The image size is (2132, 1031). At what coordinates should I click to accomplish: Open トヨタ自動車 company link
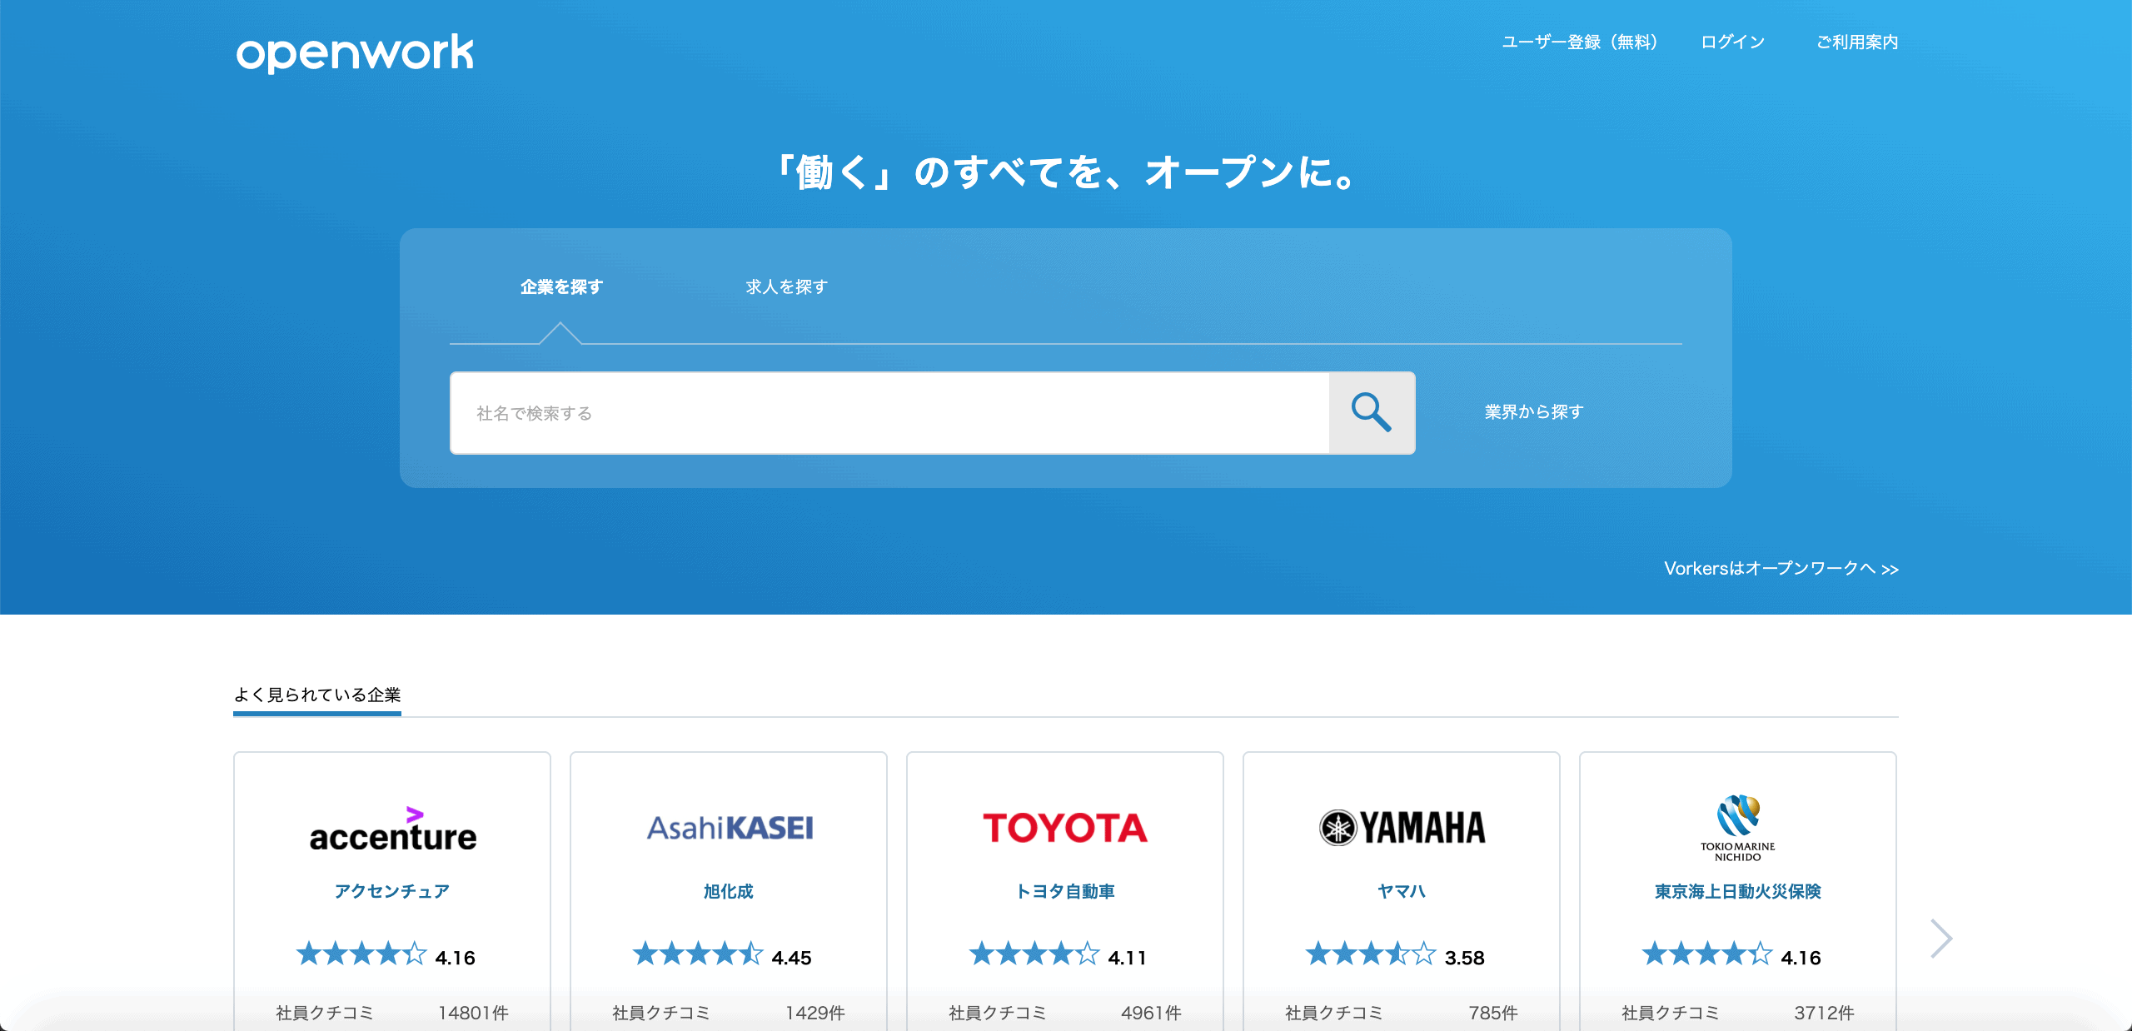click(1065, 891)
